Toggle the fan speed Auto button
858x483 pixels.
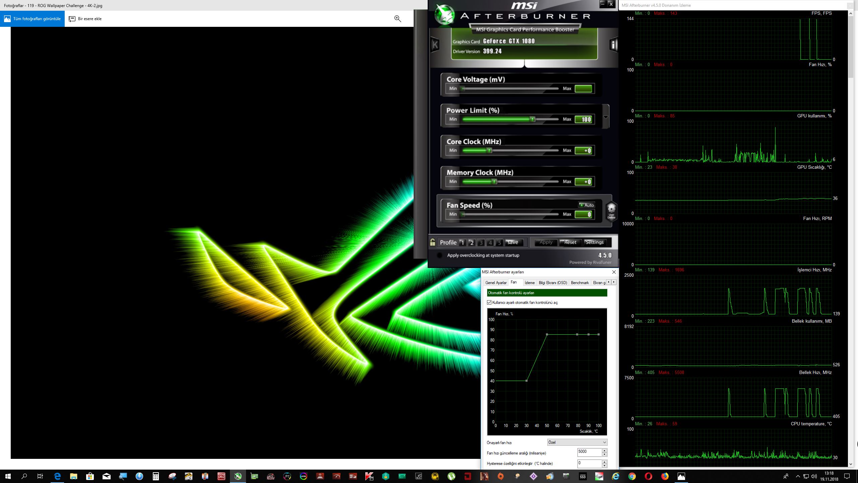[587, 205]
